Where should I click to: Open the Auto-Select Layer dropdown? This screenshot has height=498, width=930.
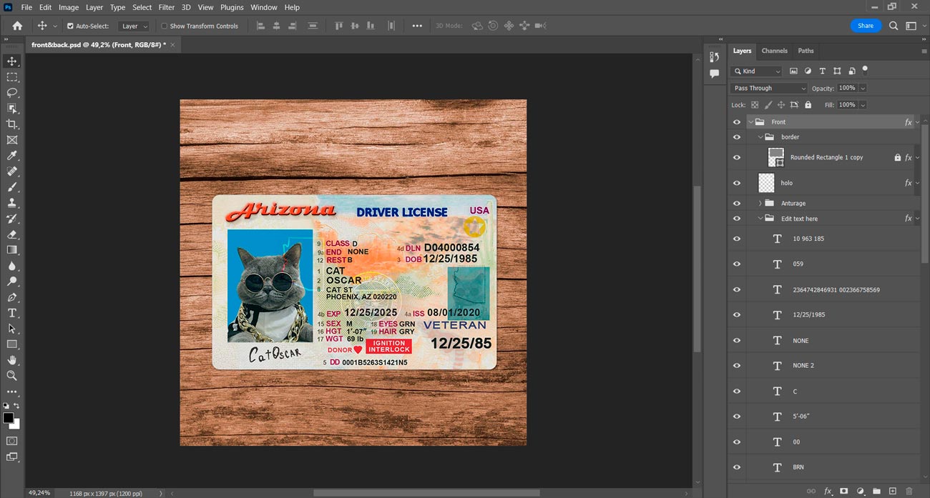(x=134, y=26)
